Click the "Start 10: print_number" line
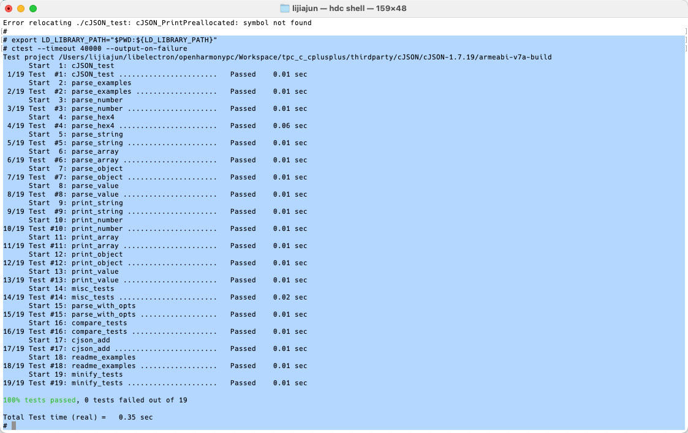Viewport: 688px width, 433px height. click(x=75, y=220)
